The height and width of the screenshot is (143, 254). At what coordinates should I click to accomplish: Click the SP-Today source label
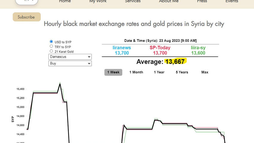(160, 48)
